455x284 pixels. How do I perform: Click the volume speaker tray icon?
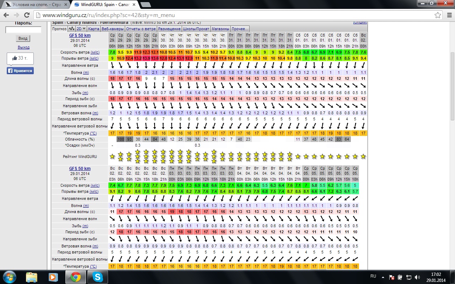coord(417,277)
